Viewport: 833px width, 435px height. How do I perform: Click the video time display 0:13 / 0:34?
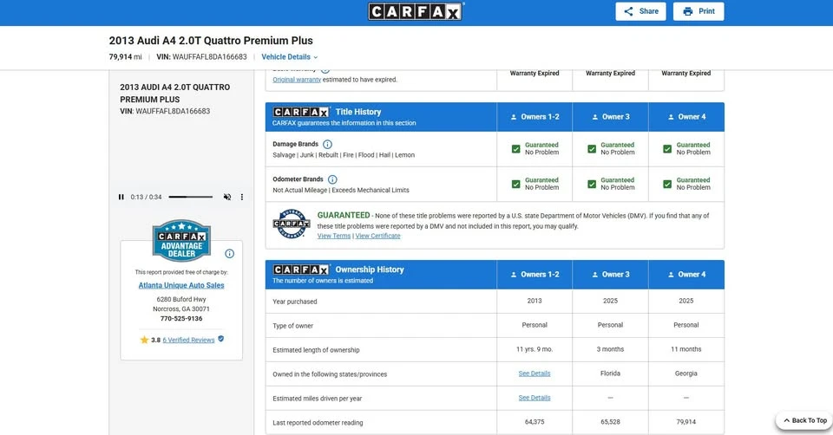146,197
